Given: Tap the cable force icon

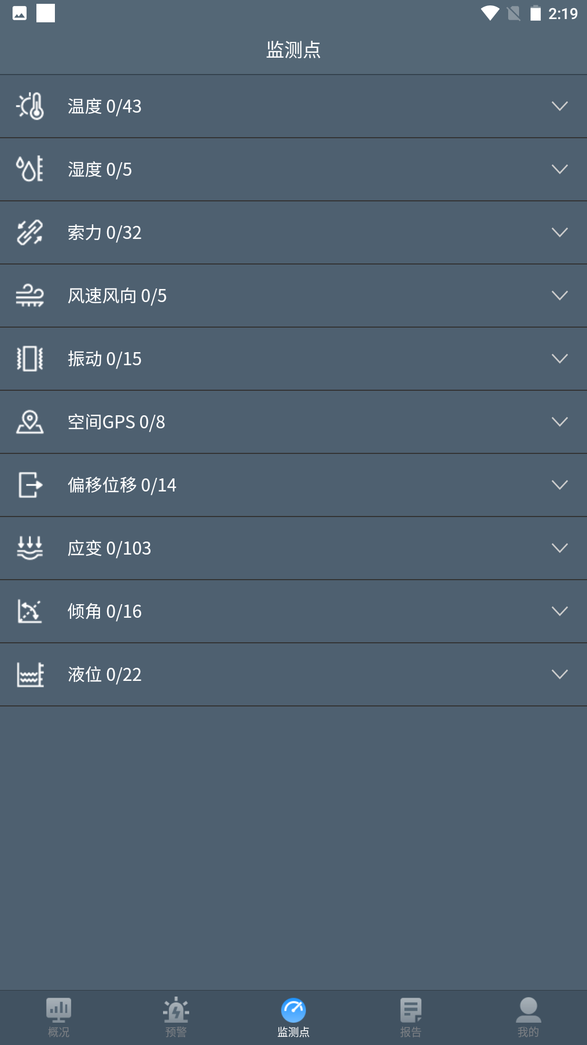Looking at the screenshot, I should click(30, 232).
